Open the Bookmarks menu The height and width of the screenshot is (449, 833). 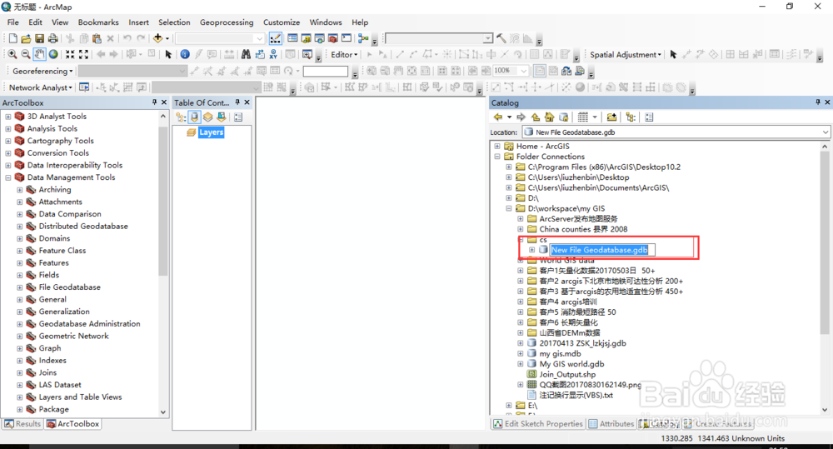[x=98, y=22]
